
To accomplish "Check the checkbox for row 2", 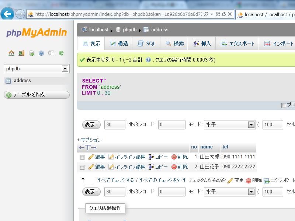I will click(82, 167).
